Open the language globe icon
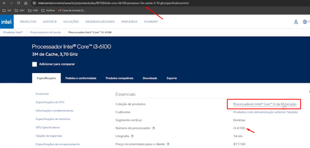 [x=305, y=22]
